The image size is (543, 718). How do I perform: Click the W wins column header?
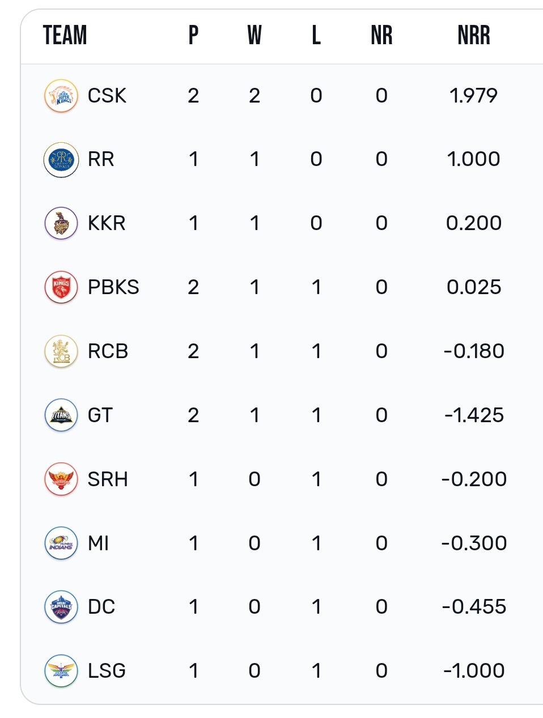[x=254, y=35]
